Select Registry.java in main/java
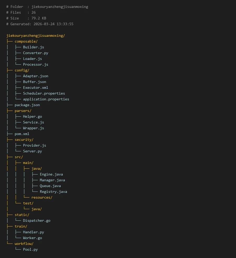The width and height of the screenshot is (236, 258). [x=53, y=192]
